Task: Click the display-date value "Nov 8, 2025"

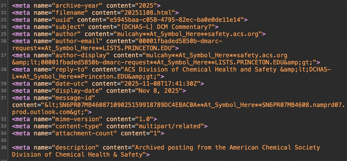Action: [159, 91]
